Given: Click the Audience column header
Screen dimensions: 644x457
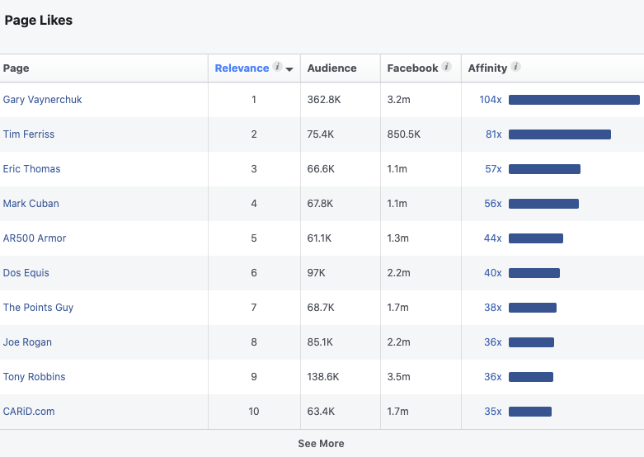Looking at the screenshot, I should tap(331, 68).
